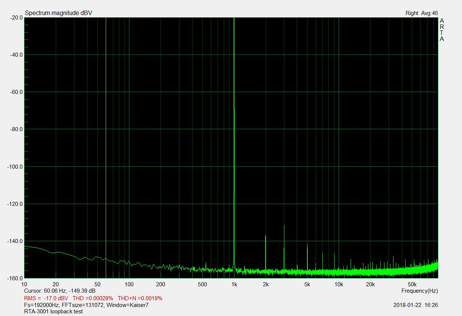This screenshot has width=462, height=316.
Task: Click the 2k harmonic peak
Action: click(x=266, y=252)
